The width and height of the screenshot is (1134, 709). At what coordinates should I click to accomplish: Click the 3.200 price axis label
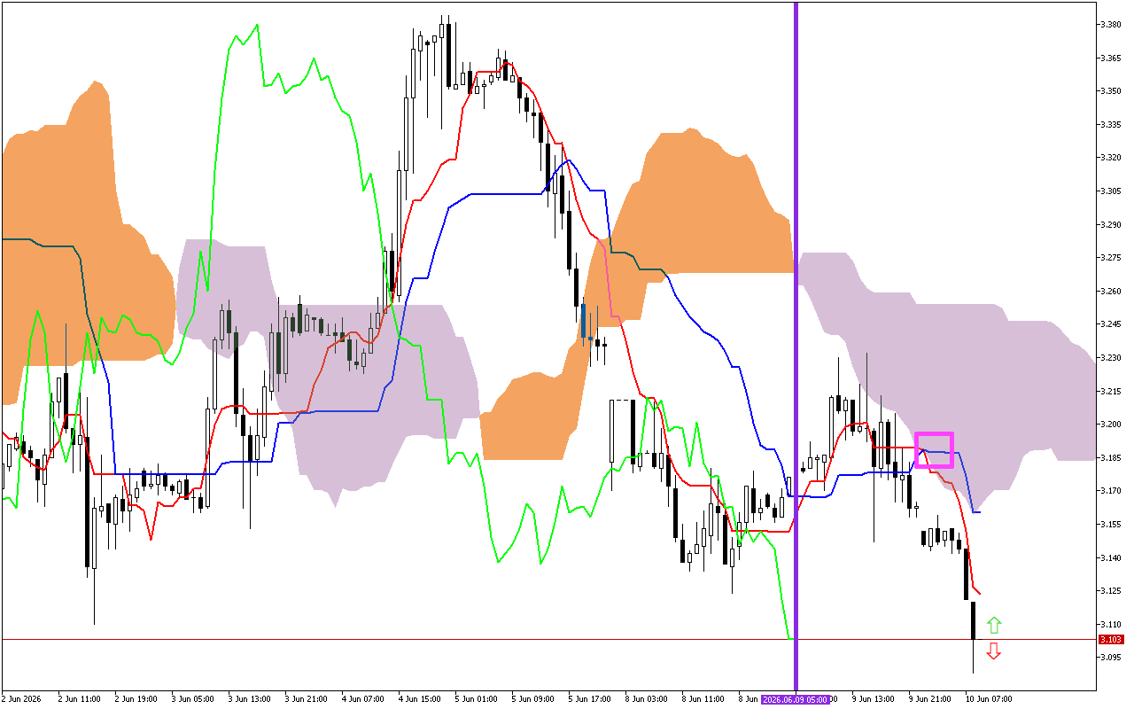coord(1110,424)
